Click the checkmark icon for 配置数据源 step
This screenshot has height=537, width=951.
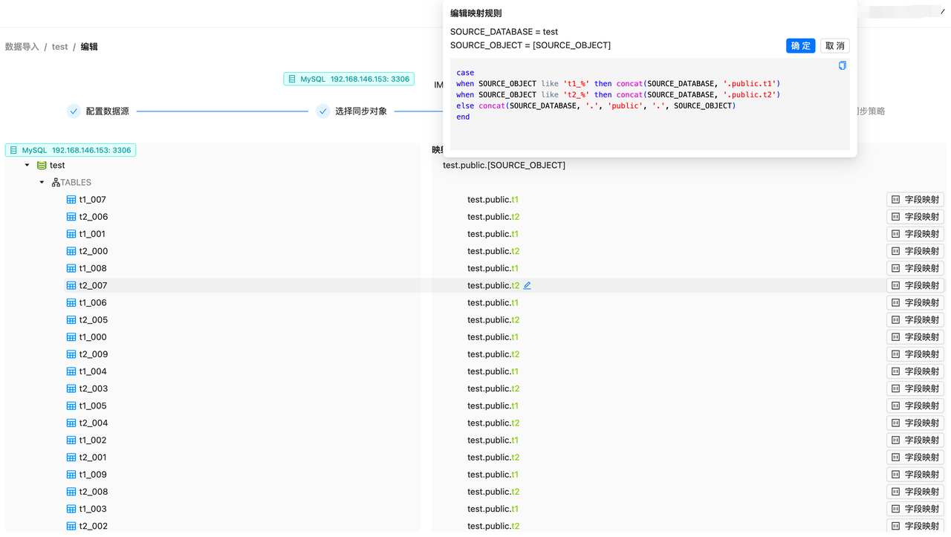point(74,111)
